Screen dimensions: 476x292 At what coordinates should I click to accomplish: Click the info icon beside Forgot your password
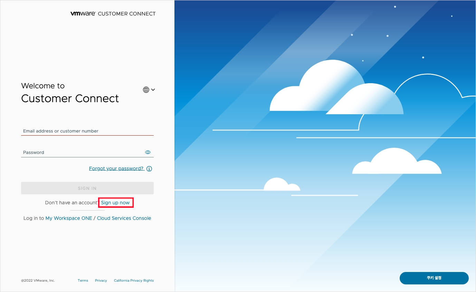click(x=149, y=169)
